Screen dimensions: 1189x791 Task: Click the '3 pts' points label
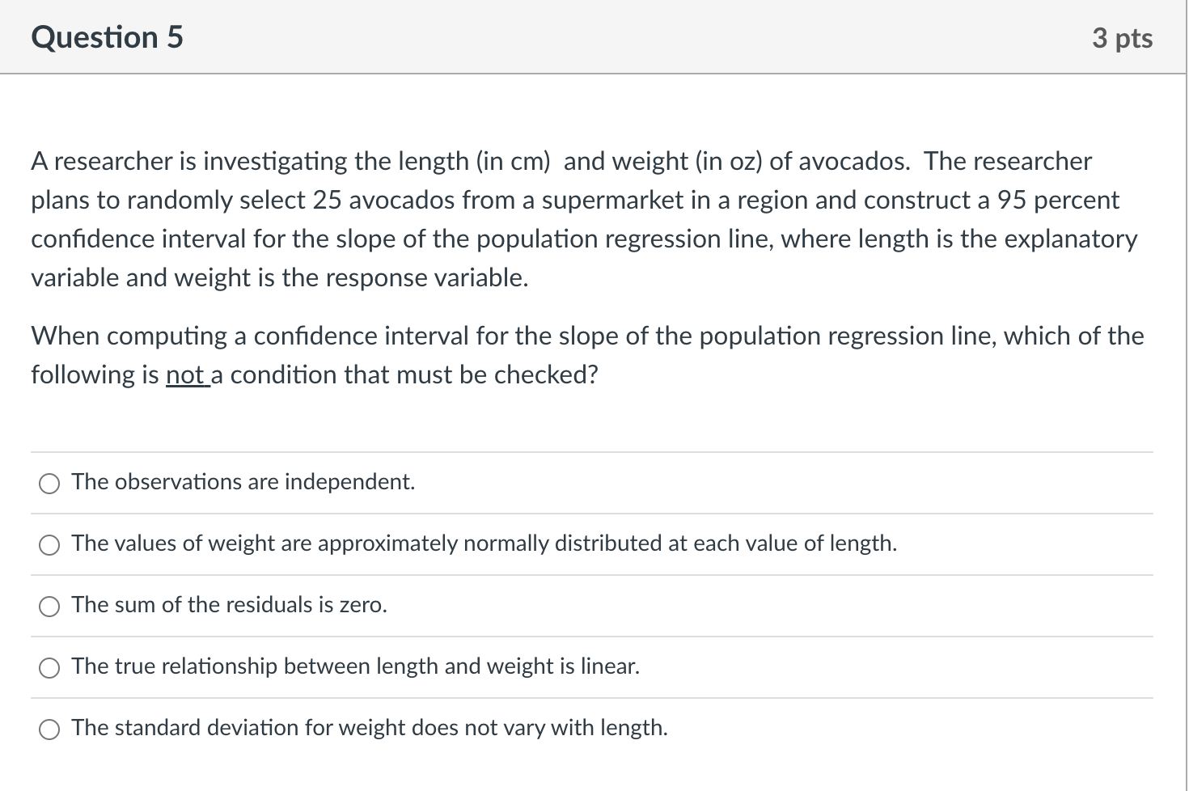coord(1122,38)
